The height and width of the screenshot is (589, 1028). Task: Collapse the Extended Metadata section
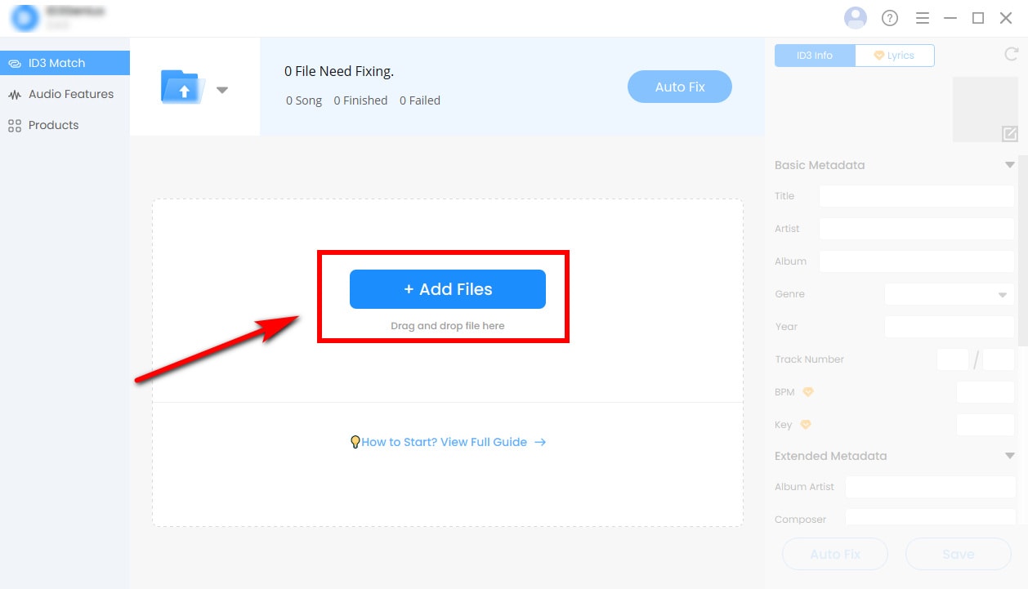coord(1010,456)
